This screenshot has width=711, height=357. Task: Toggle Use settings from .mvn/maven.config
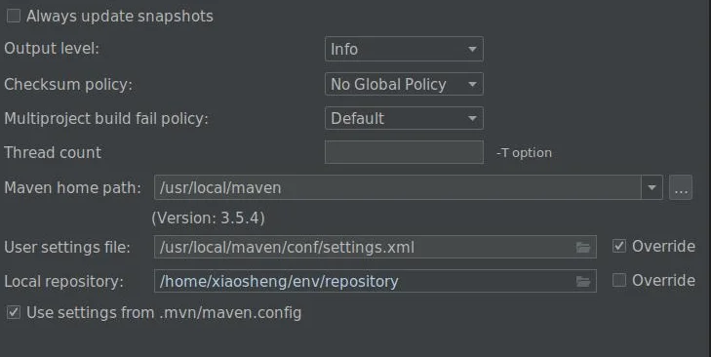point(14,312)
